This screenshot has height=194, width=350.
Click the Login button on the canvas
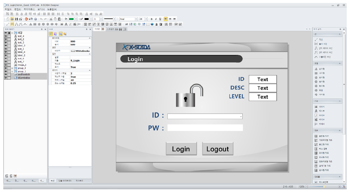coord(181,149)
